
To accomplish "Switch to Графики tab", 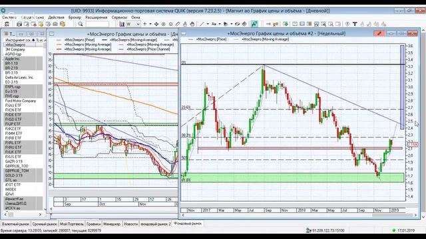I will tap(93, 224).
